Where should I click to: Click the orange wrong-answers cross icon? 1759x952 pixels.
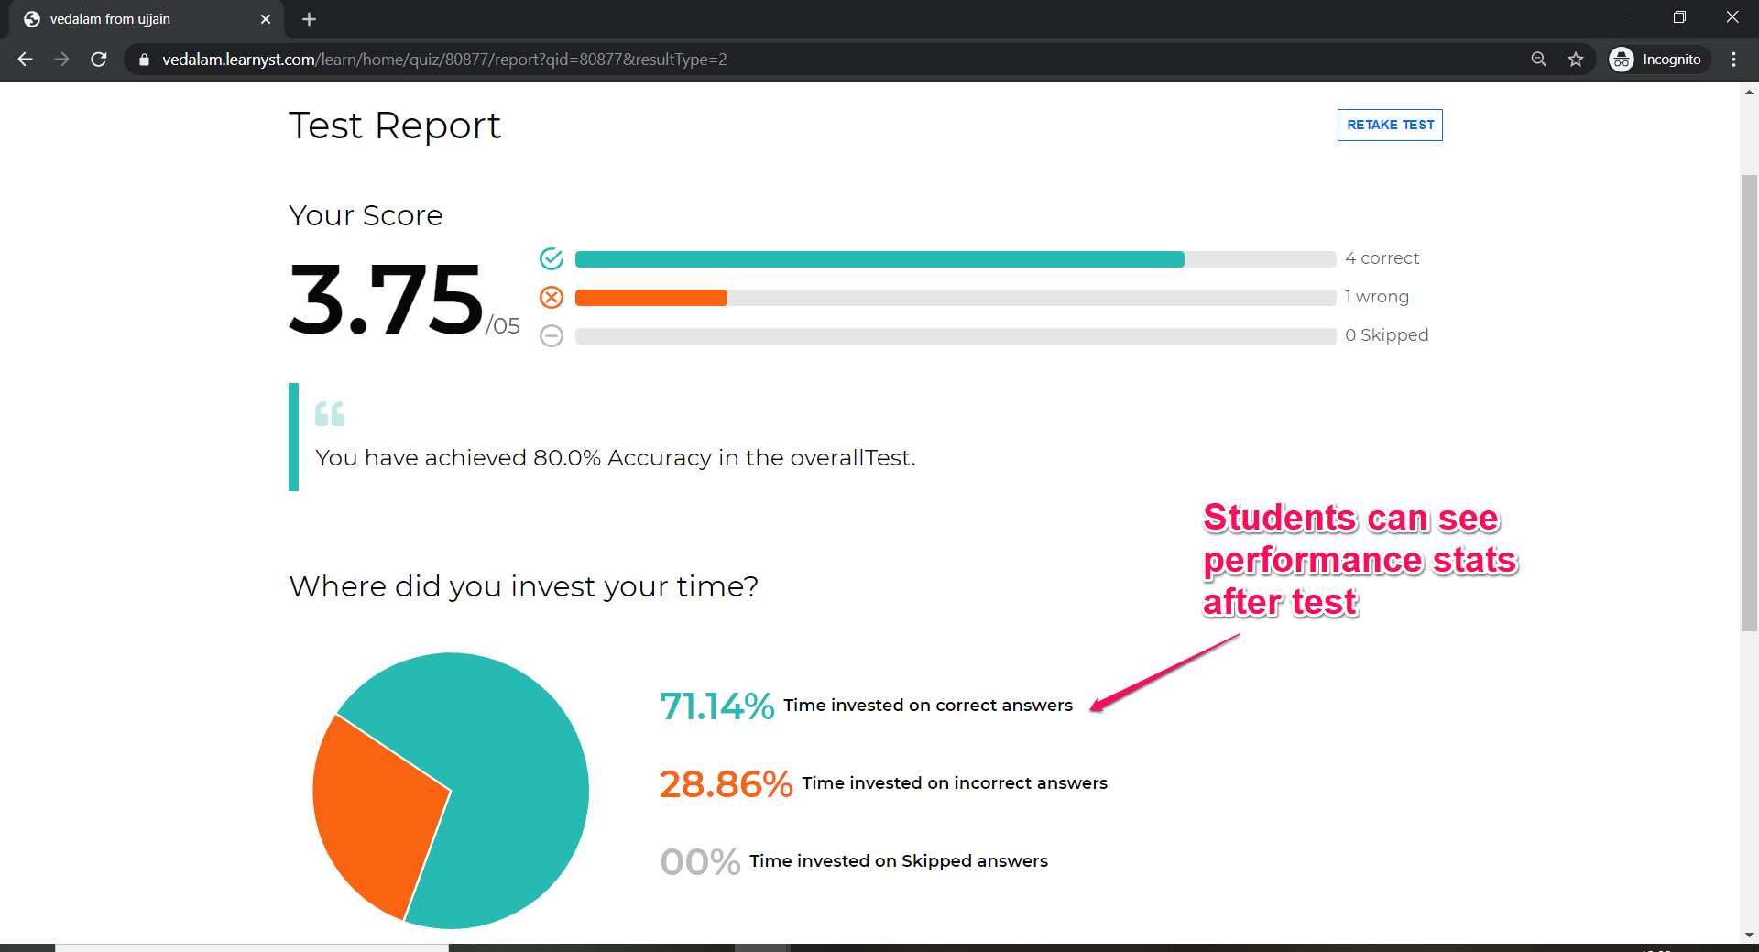(x=552, y=298)
